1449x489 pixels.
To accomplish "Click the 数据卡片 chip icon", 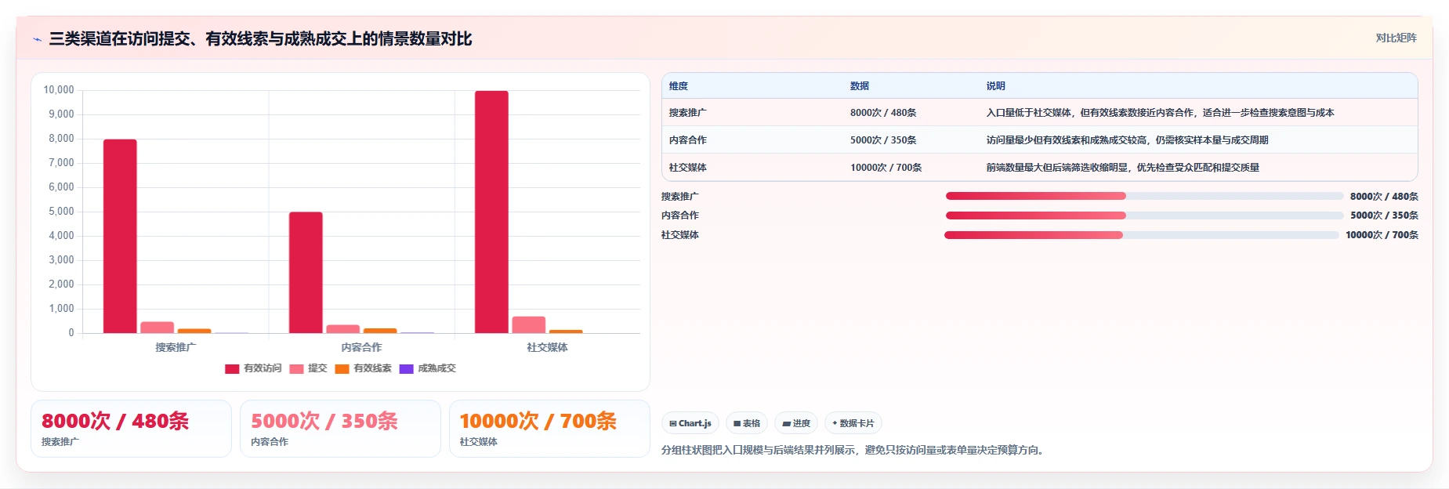I will (x=835, y=423).
